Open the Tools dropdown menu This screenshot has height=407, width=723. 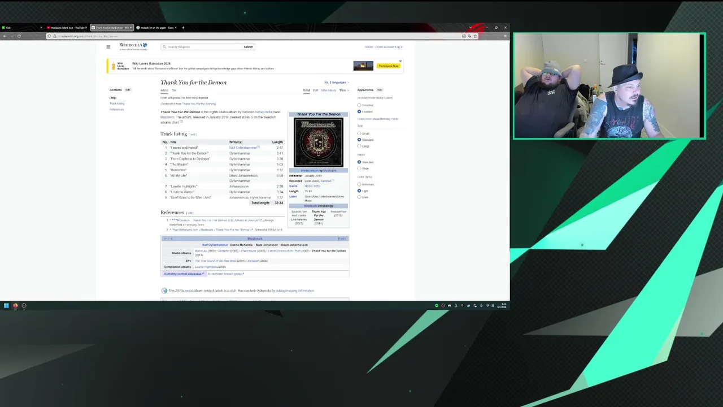tap(343, 90)
